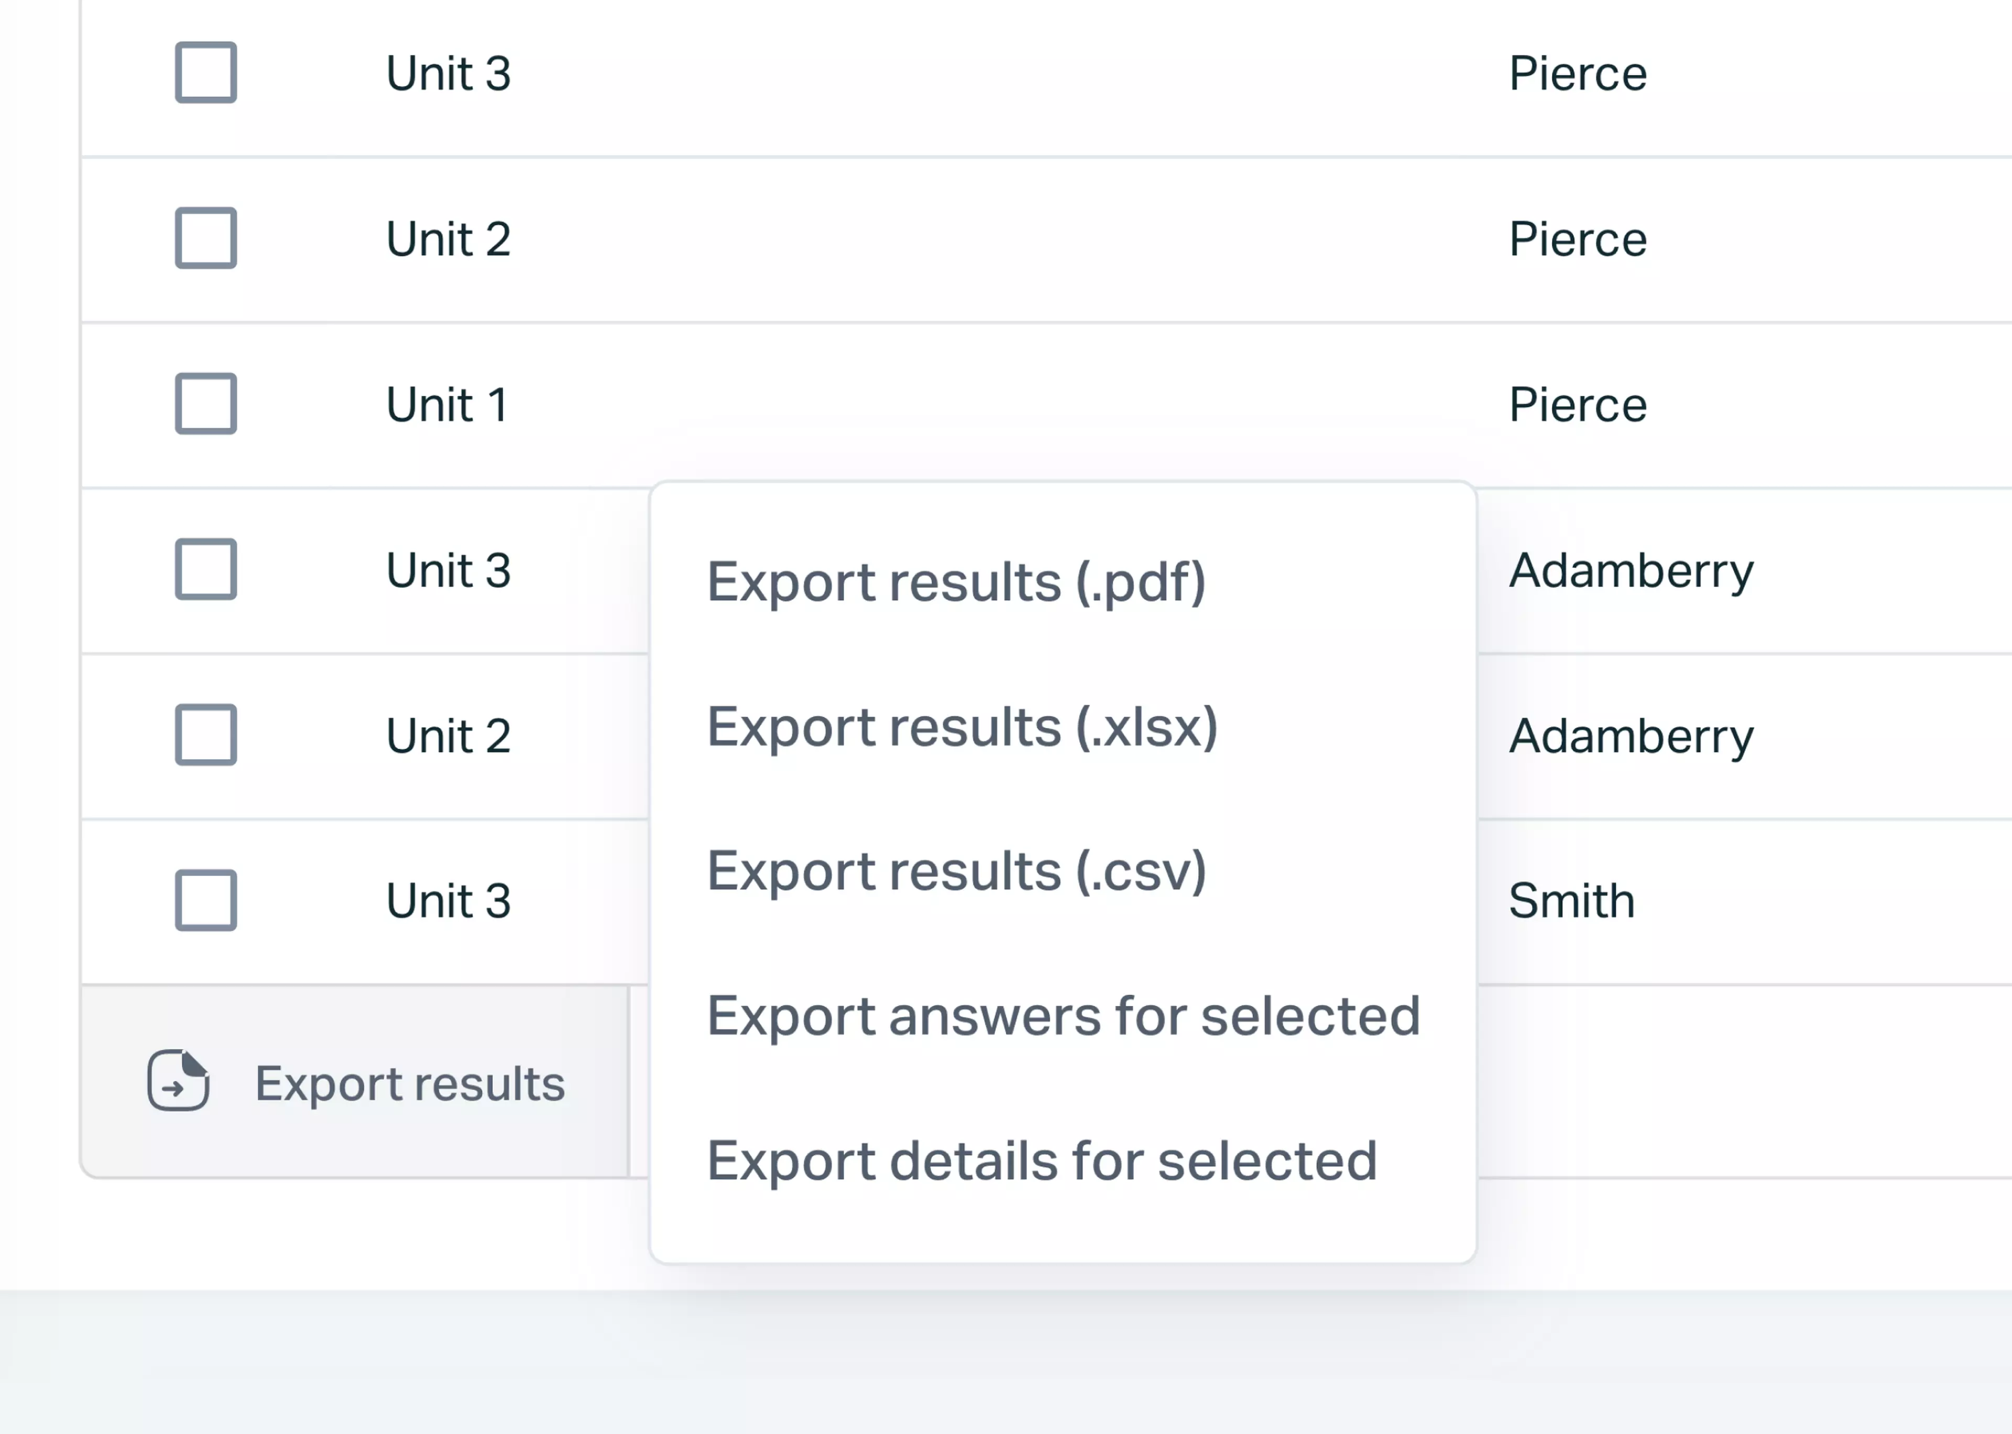This screenshot has width=2012, height=1434.
Task: Enable the Unit 1 checkbox
Action: [x=206, y=403]
